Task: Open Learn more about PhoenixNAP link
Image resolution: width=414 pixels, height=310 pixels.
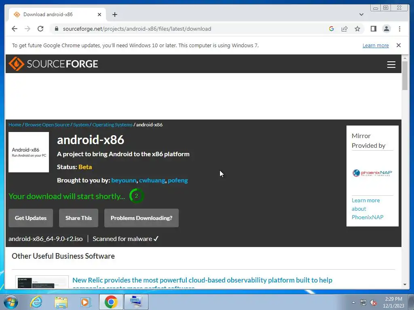Action: click(368, 209)
